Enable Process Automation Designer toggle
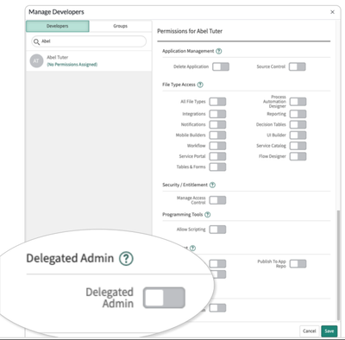Image resolution: width=345 pixels, height=340 pixels. click(298, 102)
